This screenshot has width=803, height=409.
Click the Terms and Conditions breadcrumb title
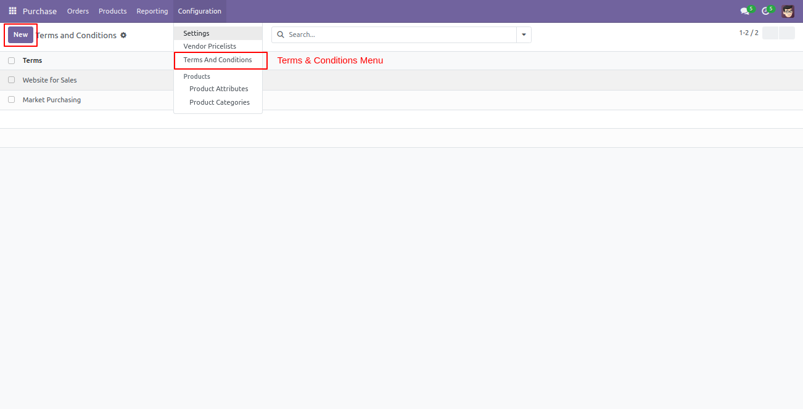(x=76, y=35)
